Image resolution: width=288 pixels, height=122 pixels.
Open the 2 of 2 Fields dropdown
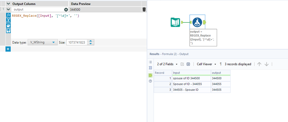tap(167, 64)
